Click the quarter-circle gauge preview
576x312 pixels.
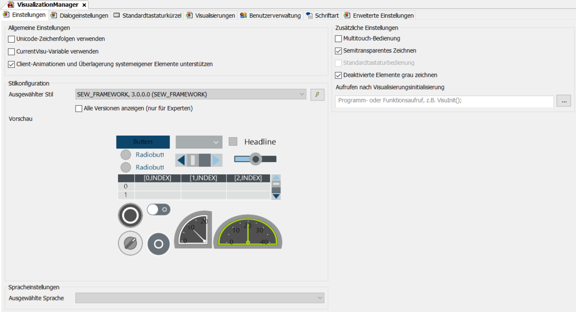point(193,230)
